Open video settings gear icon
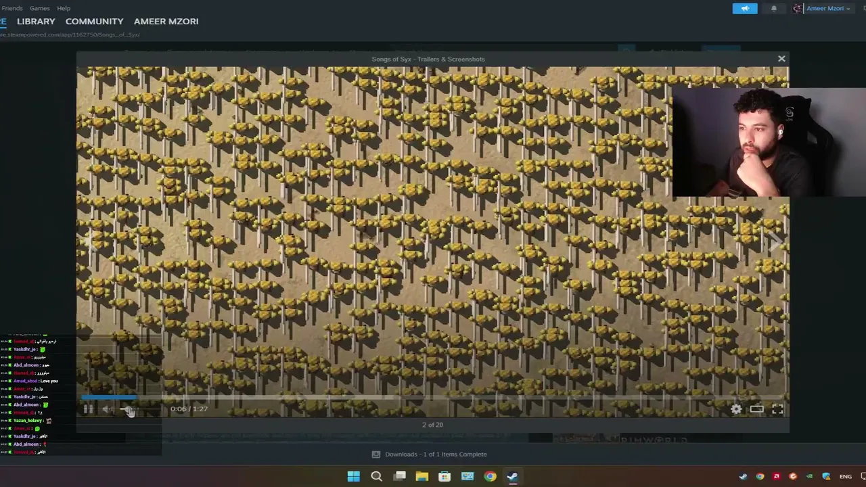Viewport: 866px width, 487px height. [736, 409]
